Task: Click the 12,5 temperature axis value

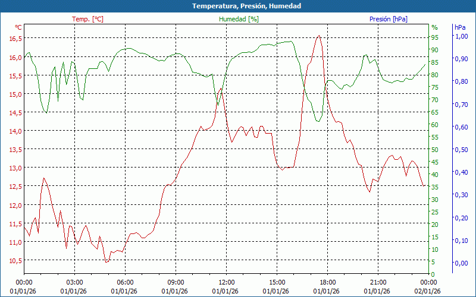Action: (x=15, y=187)
